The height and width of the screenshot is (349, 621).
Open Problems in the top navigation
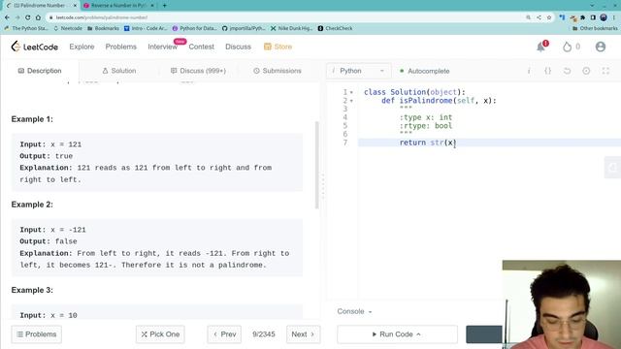pos(120,47)
